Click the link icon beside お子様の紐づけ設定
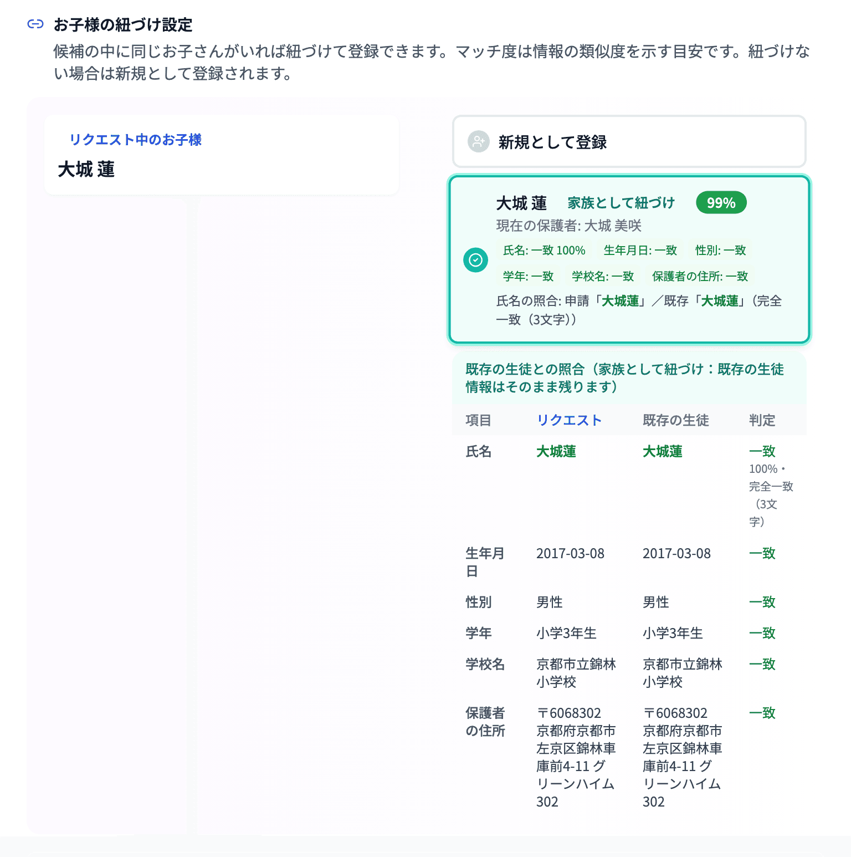Screen dimensions: 851x857 pos(35,24)
